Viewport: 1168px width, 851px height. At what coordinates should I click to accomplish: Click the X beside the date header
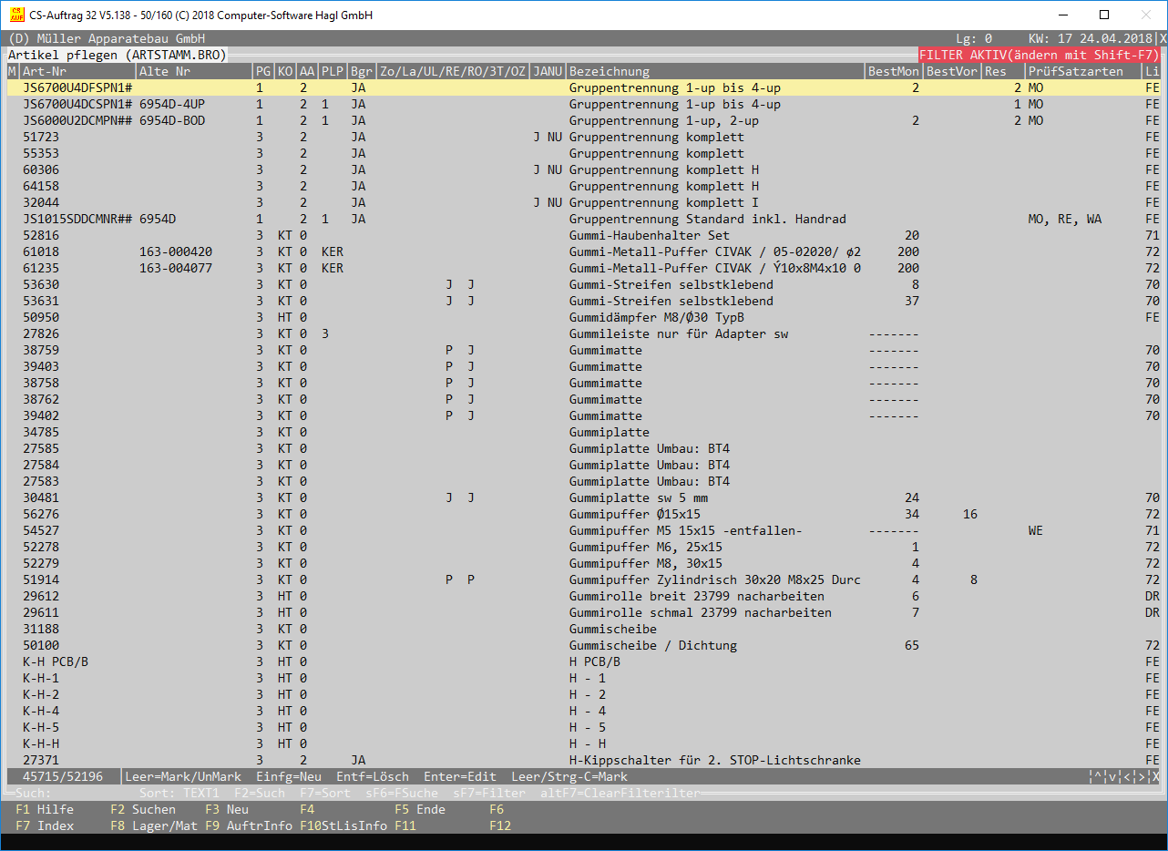click(x=1163, y=39)
